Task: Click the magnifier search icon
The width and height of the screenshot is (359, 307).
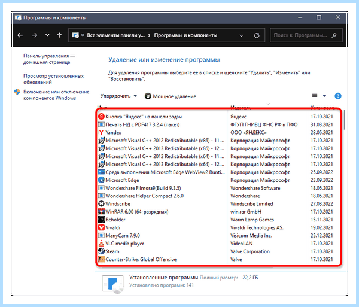Action: tap(334, 35)
